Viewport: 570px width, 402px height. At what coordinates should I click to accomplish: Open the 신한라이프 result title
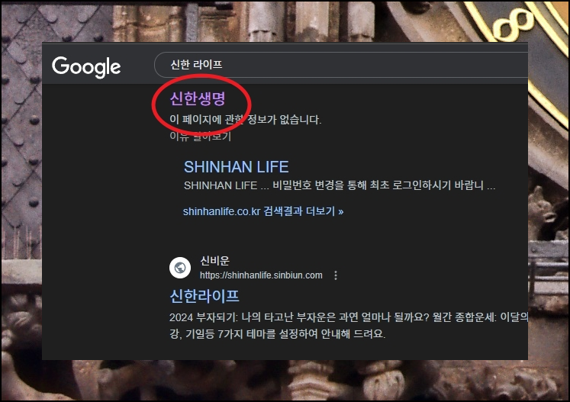pos(204,296)
